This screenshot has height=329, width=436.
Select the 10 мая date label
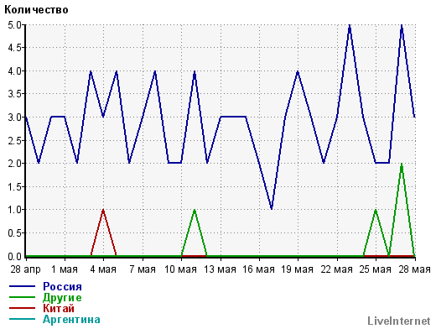point(180,269)
